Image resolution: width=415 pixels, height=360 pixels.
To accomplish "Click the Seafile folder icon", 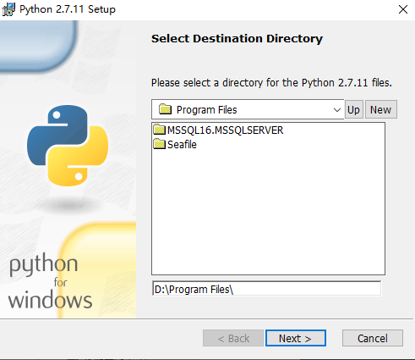I will click(x=160, y=144).
